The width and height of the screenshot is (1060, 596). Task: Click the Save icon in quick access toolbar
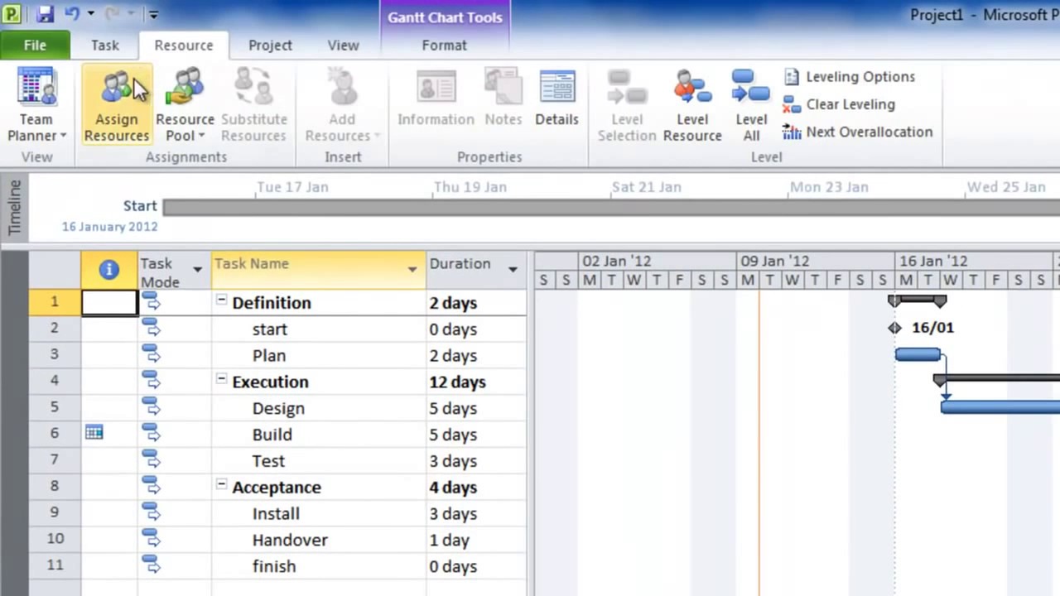pos(45,14)
